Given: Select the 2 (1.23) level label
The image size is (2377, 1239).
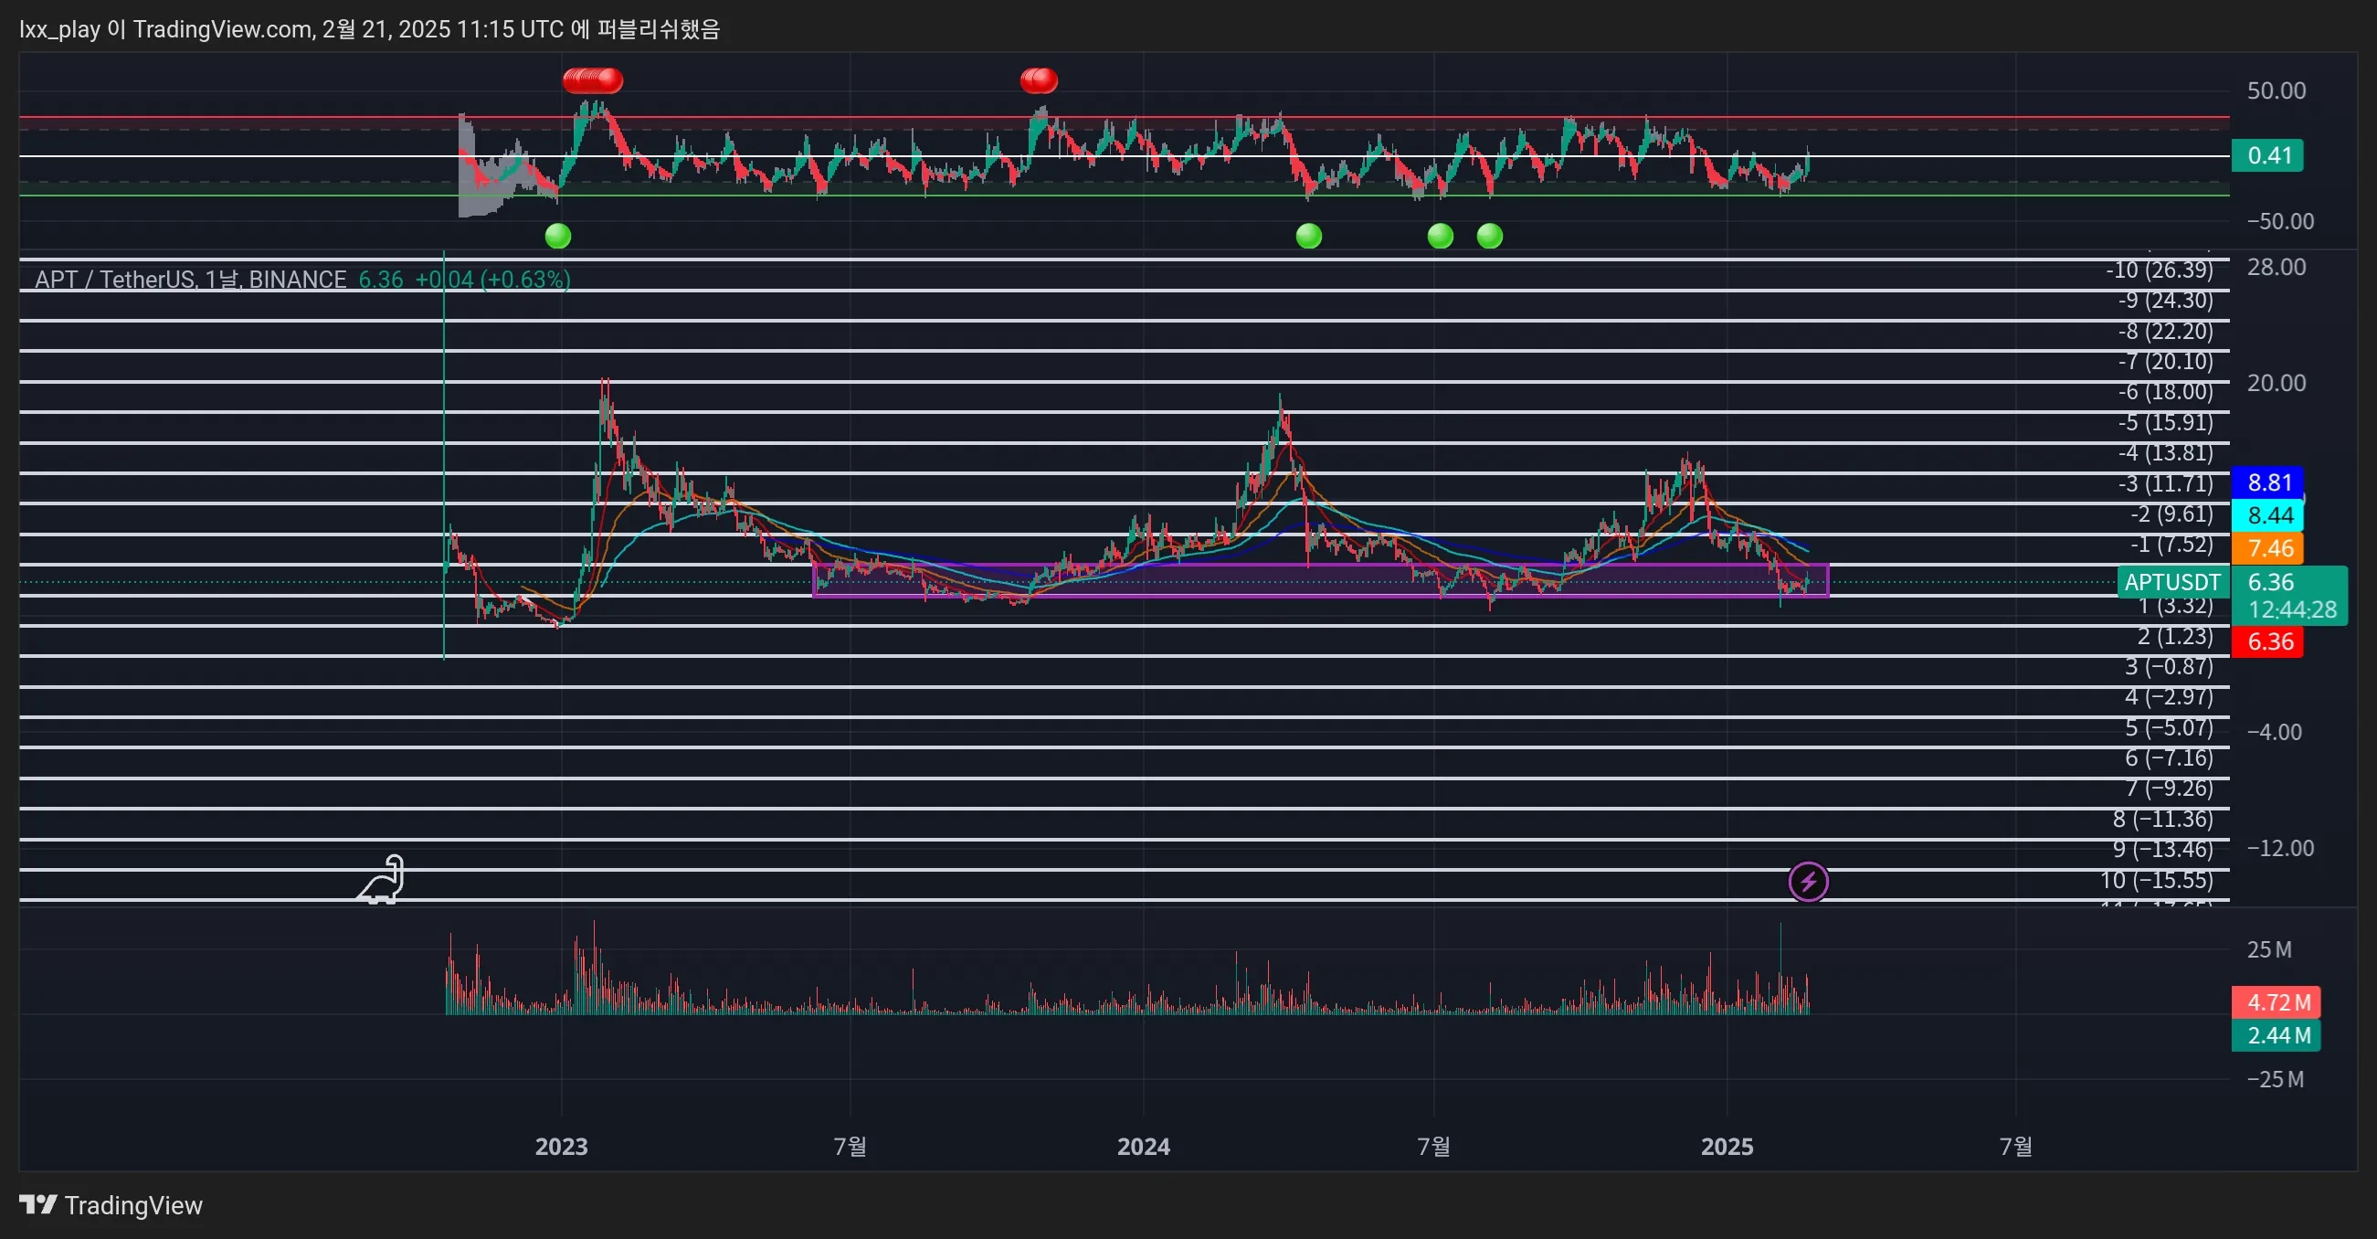Looking at the screenshot, I should pyautogui.click(x=2175, y=637).
